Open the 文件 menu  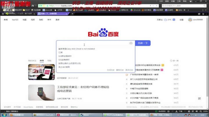point(161,1)
